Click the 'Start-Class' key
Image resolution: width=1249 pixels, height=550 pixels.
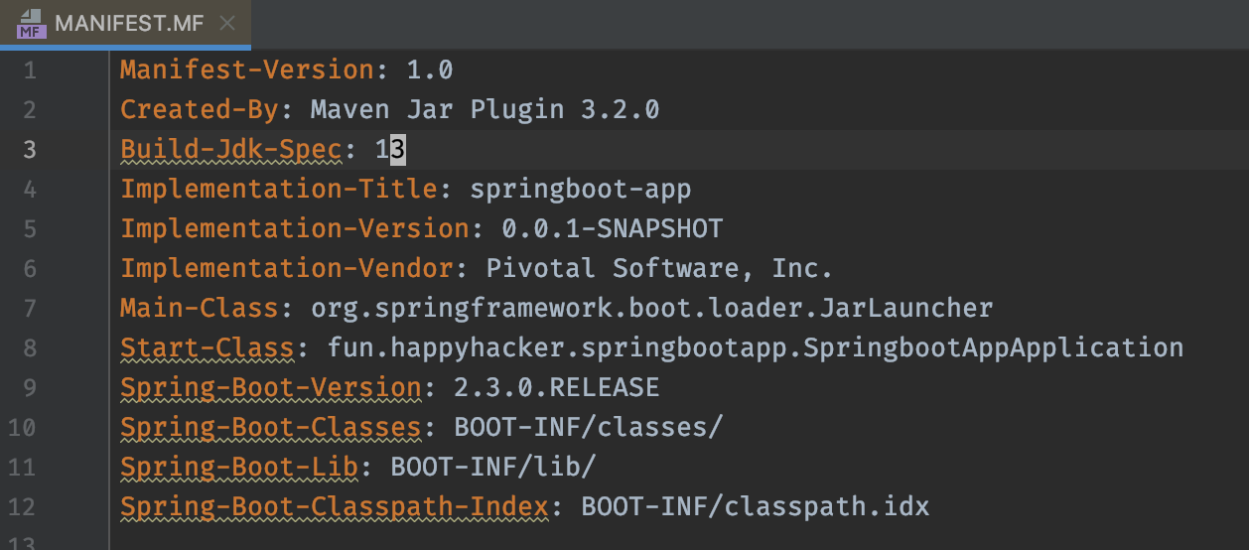[x=208, y=347]
